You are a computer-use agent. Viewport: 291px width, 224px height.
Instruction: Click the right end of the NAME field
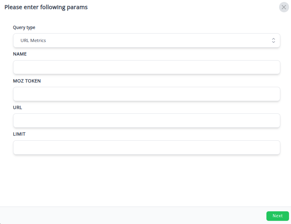pyautogui.click(x=274, y=67)
